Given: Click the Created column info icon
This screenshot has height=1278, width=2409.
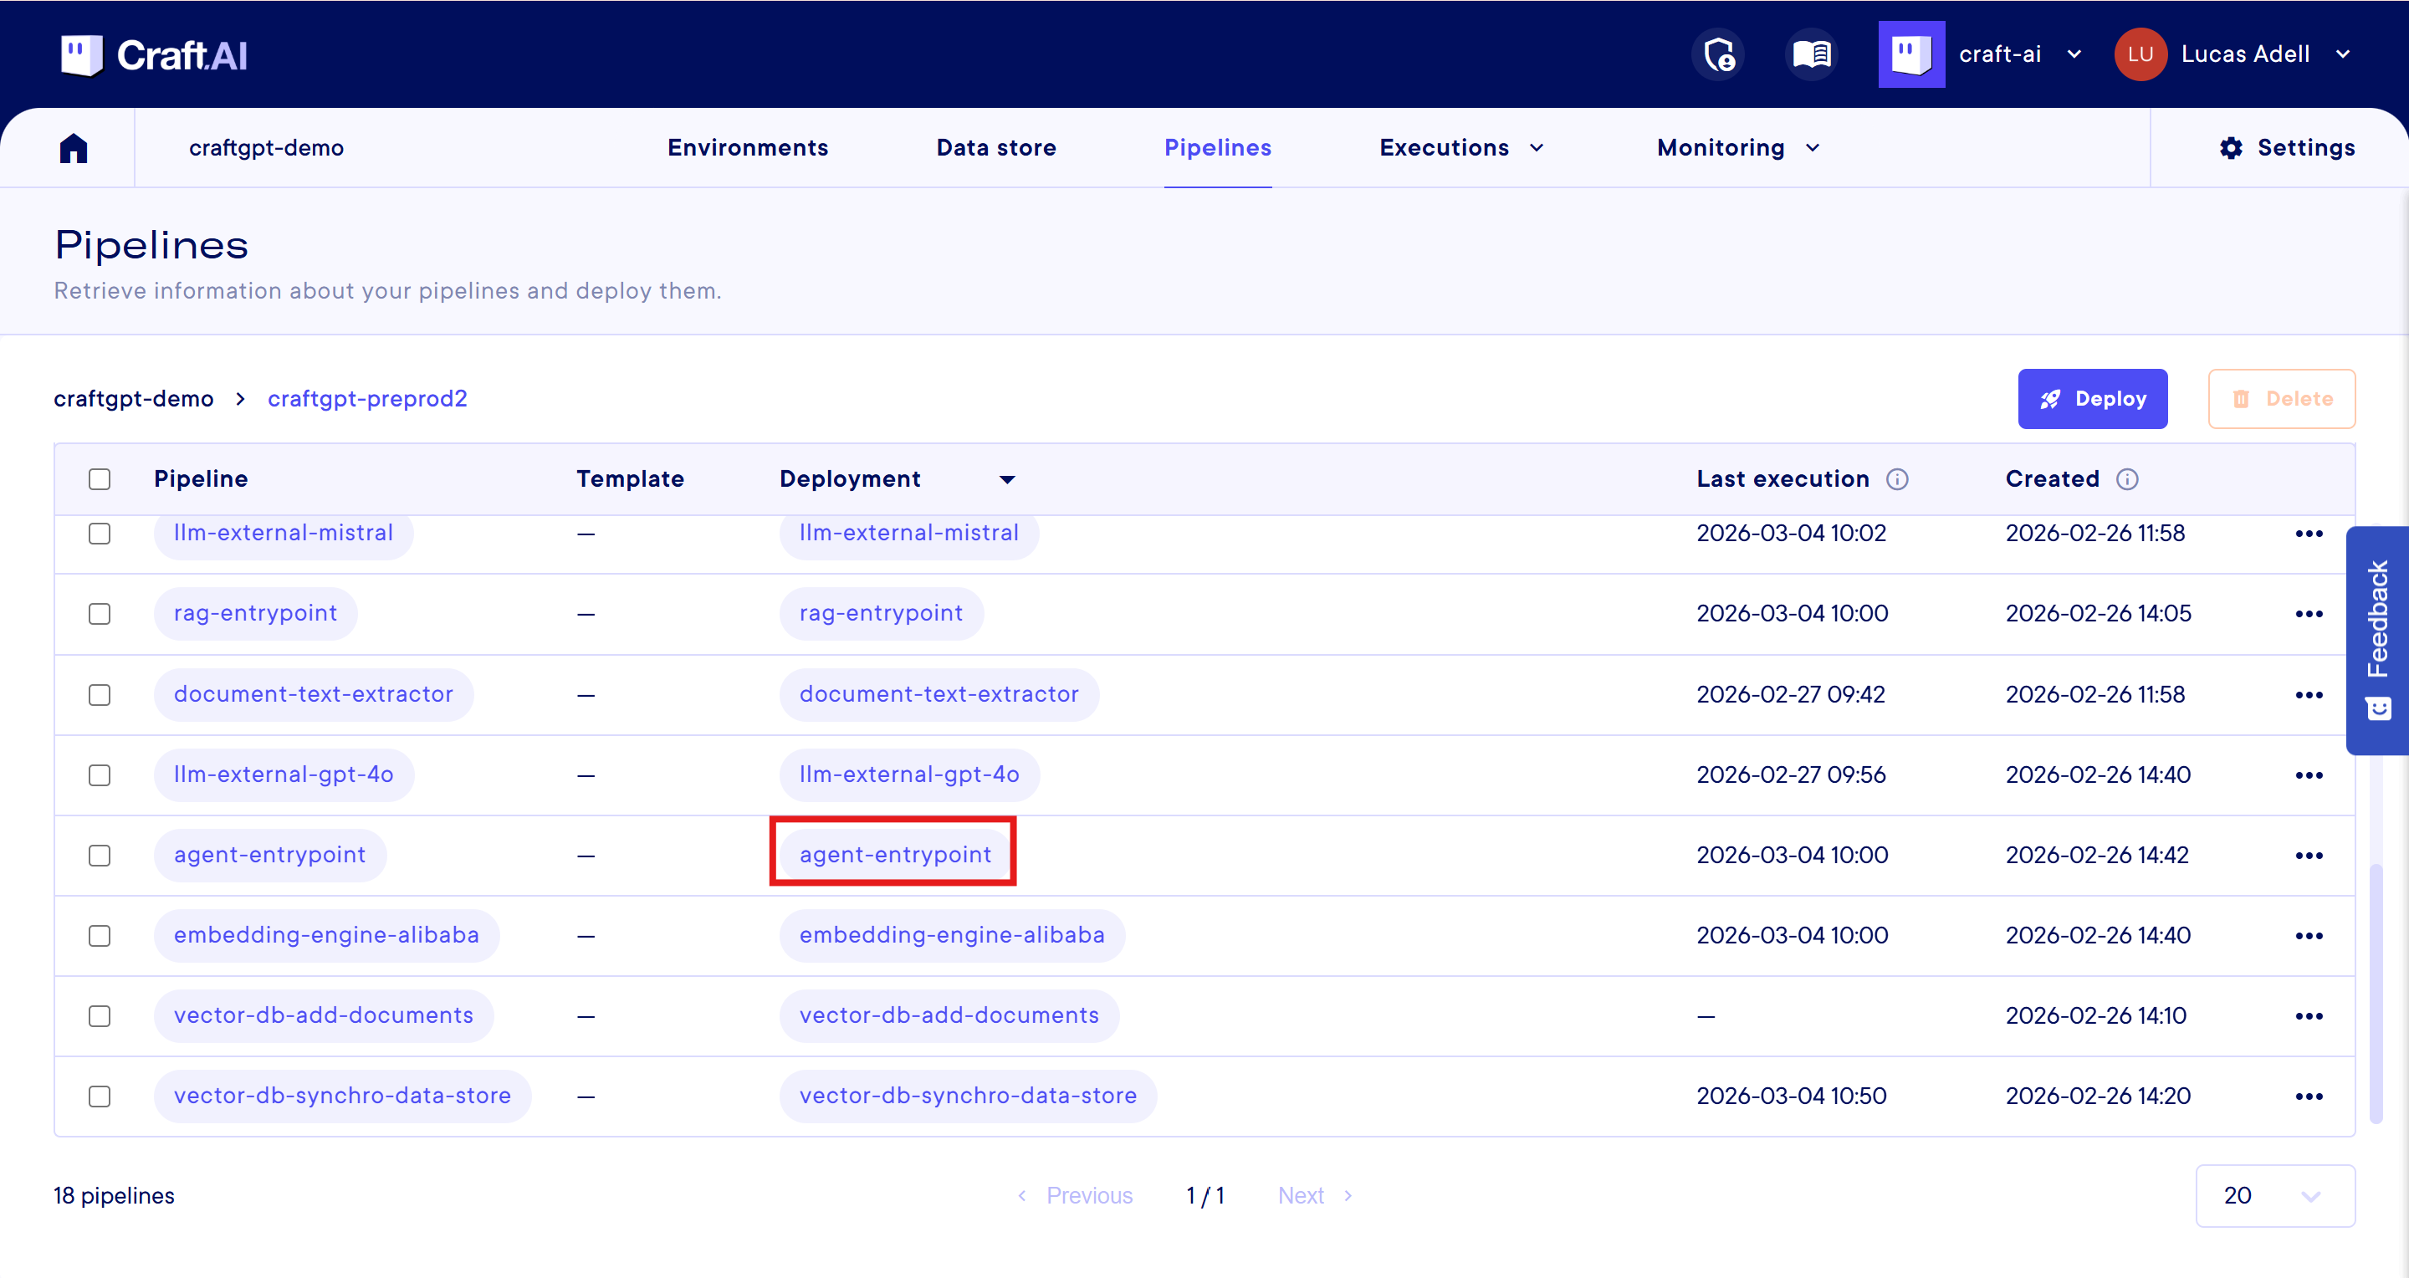Looking at the screenshot, I should [2126, 478].
